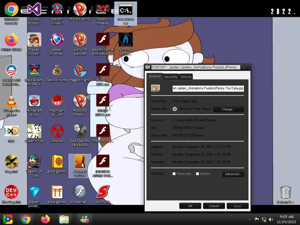Show hidden tray icons arrow

click(250, 219)
